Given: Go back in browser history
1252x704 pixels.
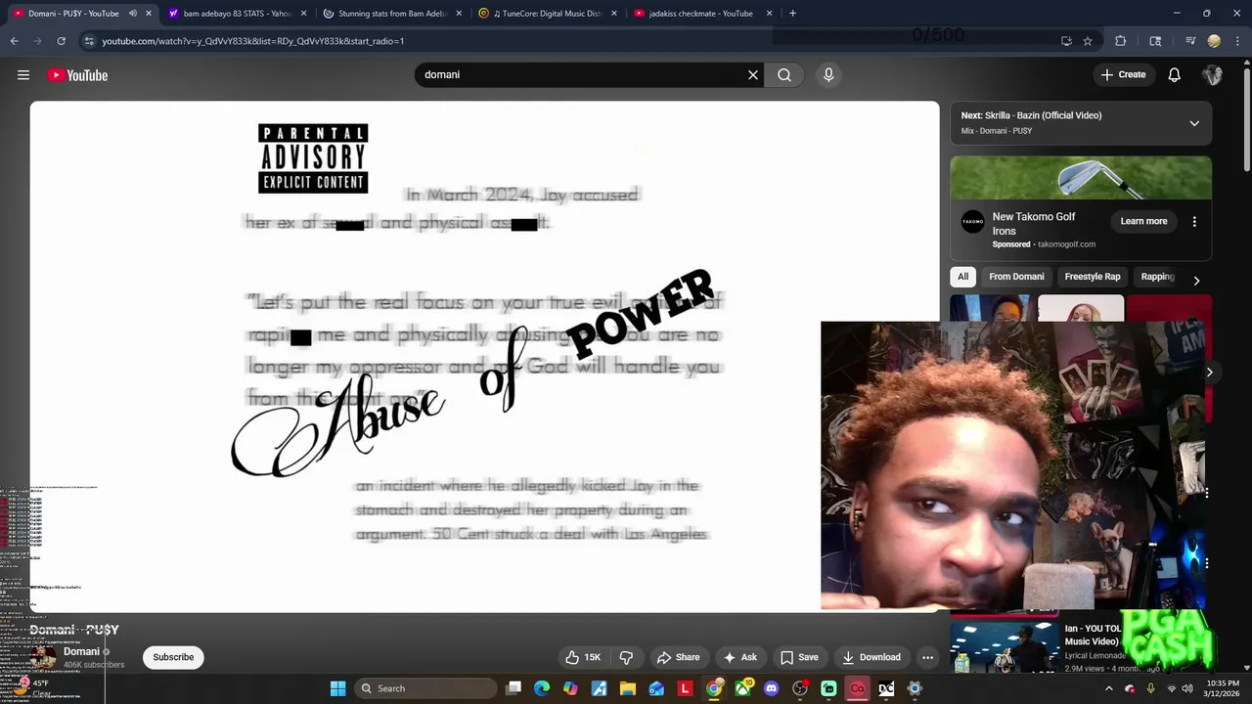Looking at the screenshot, I should point(14,41).
